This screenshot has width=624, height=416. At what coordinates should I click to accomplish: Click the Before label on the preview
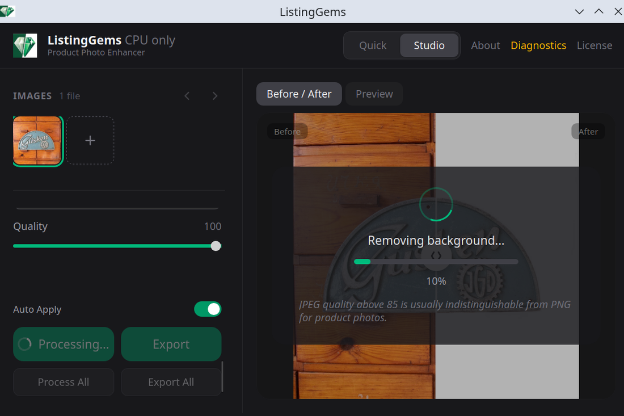point(287,132)
